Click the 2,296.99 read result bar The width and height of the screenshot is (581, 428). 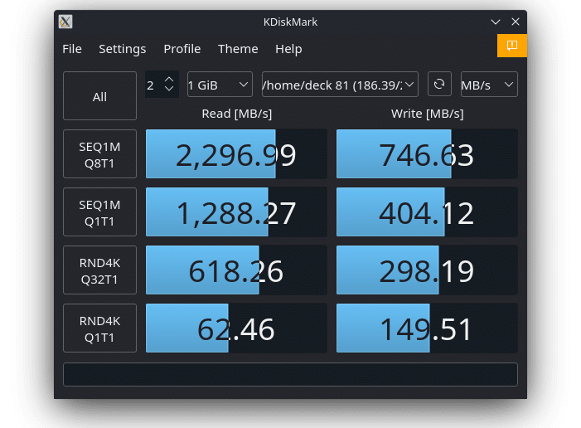pyautogui.click(x=236, y=154)
